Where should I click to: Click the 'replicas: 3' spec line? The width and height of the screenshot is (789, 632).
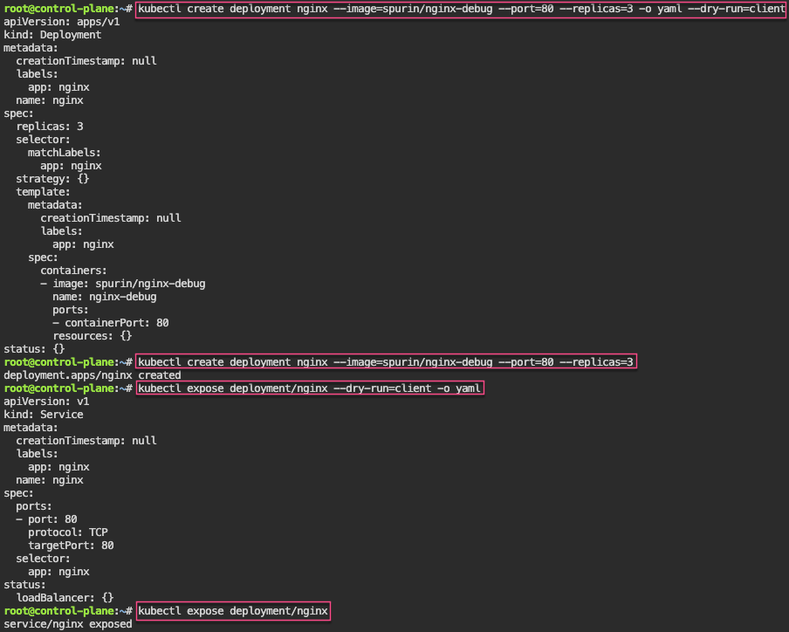pos(50,127)
